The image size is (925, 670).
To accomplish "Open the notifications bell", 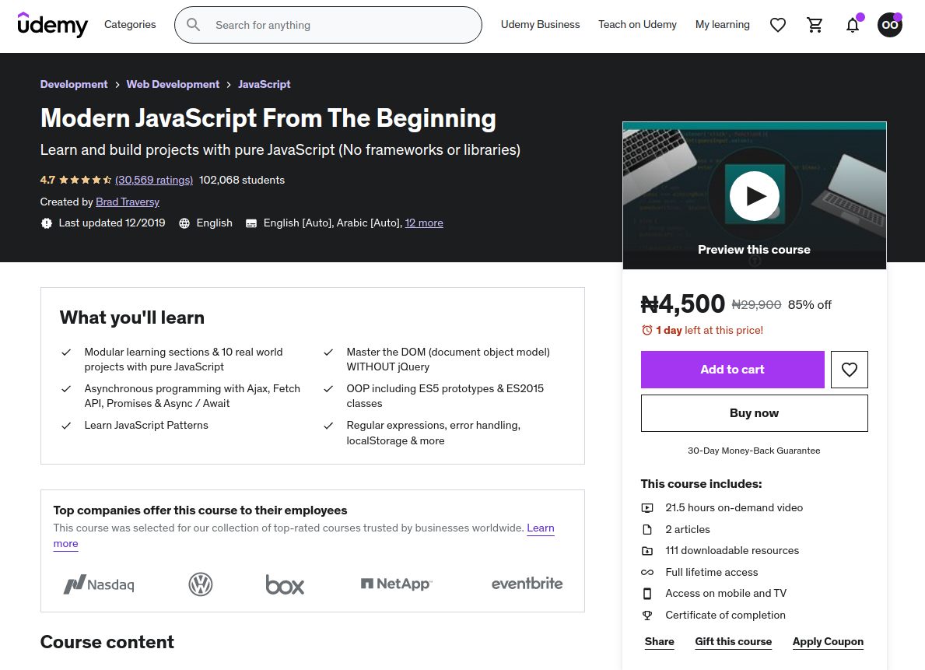I will point(853,25).
